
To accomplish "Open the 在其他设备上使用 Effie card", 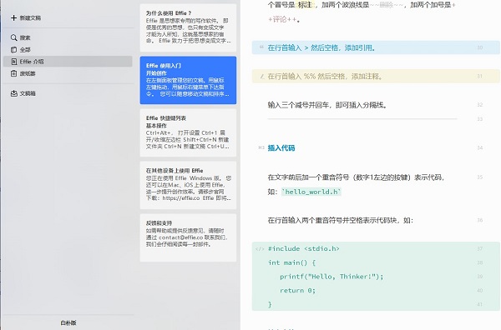I will coord(188,185).
